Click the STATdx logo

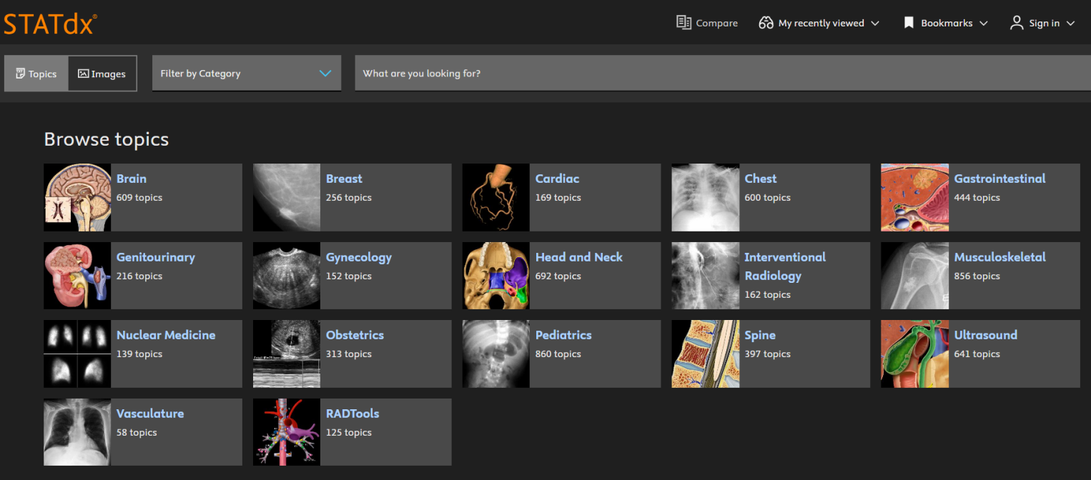(49, 24)
